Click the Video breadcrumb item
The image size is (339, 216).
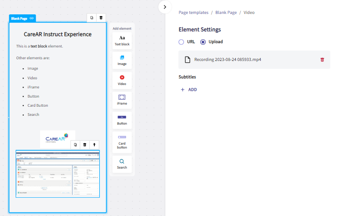pyautogui.click(x=249, y=13)
